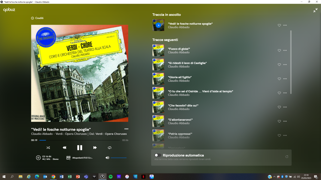This screenshot has height=180, width=321.
Task: Click the queue list scrollbar
Action: [x=291, y=62]
